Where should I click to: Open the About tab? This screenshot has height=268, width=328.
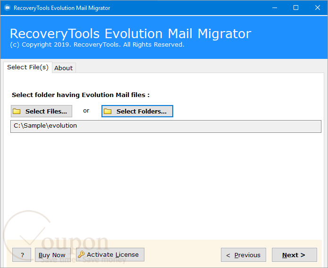point(64,68)
